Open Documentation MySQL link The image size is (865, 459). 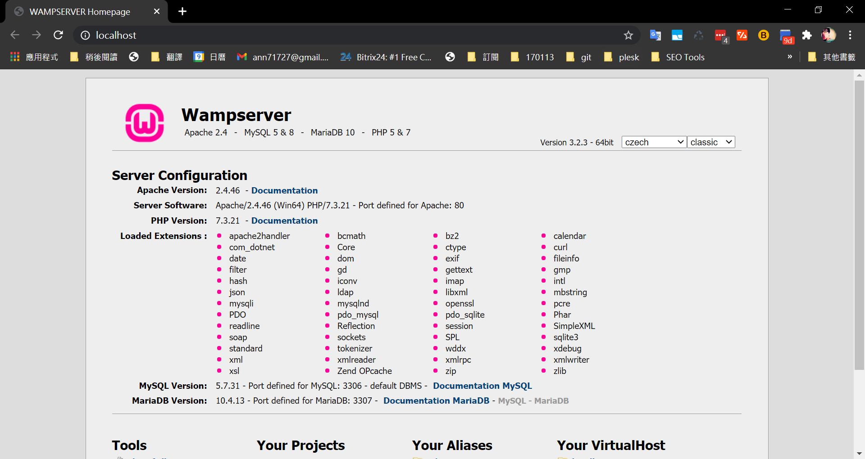(483, 386)
